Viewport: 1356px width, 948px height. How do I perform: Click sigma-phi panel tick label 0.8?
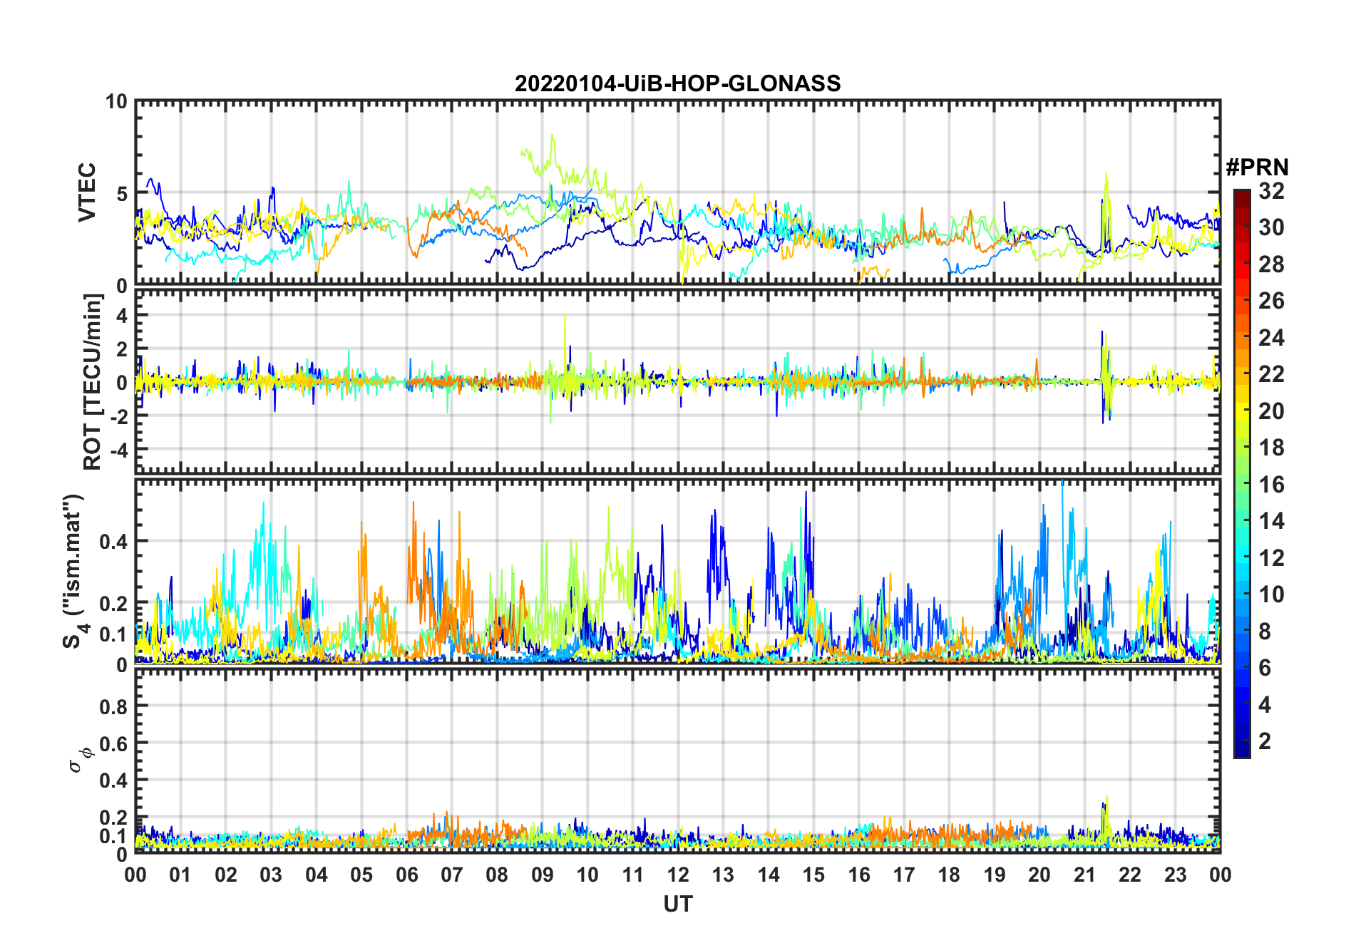(114, 706)
